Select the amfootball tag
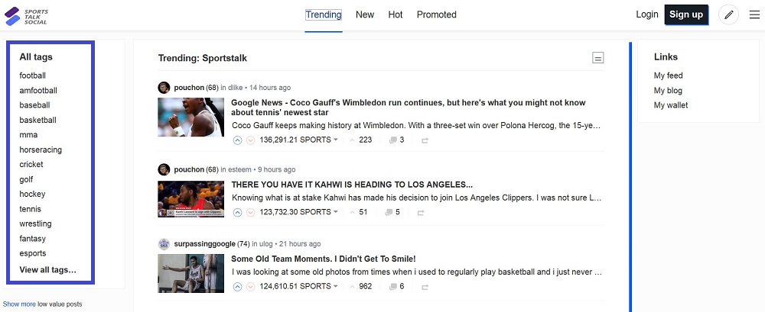 (38, 91)
